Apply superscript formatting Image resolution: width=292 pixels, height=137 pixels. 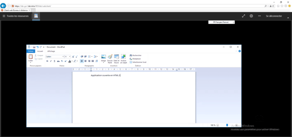(x=65, y=61)
